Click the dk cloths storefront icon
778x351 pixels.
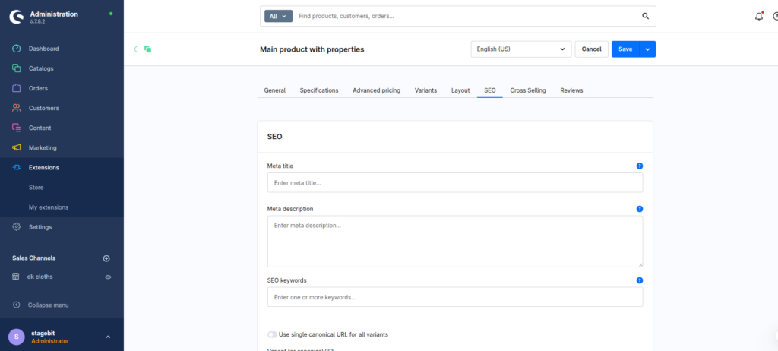[x=16, y=277]
